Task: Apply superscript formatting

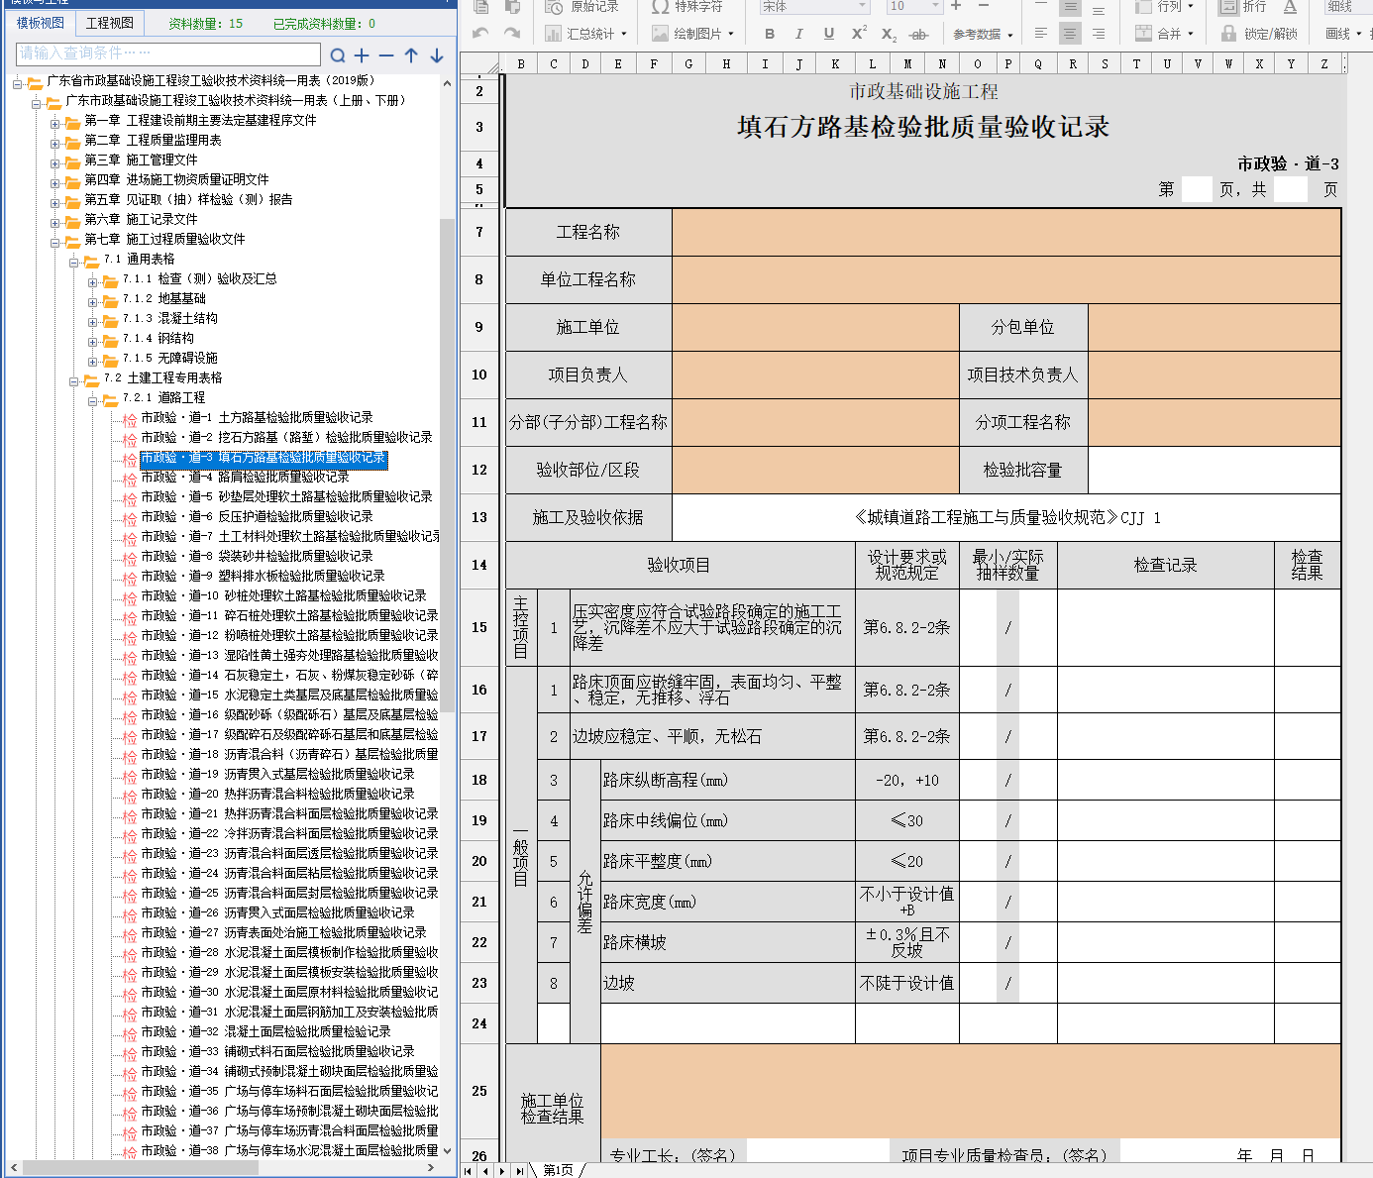Action: click(859, 34)
